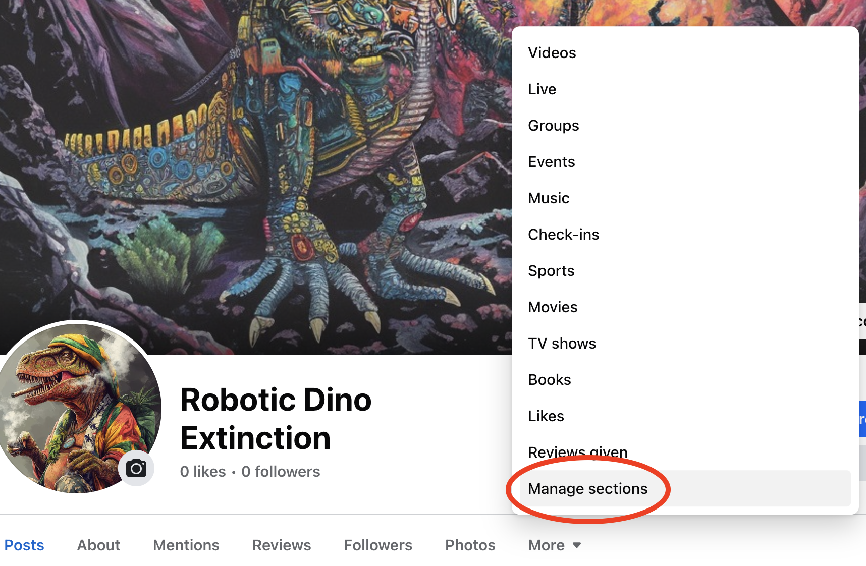Viewport: 866px width, 566px height.
Task: View the Reviews tab
Action: pyautogui.click(x=282, y=545)
